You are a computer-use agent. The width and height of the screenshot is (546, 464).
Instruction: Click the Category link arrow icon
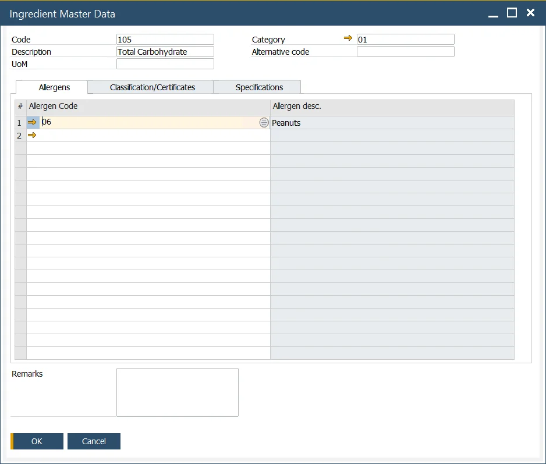[348, 38]
